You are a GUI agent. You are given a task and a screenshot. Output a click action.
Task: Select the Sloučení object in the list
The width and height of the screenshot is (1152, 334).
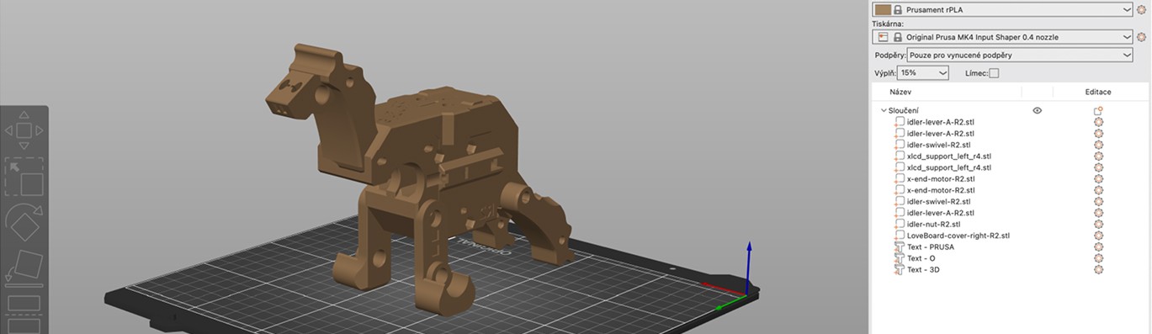(x=905, y=110)
